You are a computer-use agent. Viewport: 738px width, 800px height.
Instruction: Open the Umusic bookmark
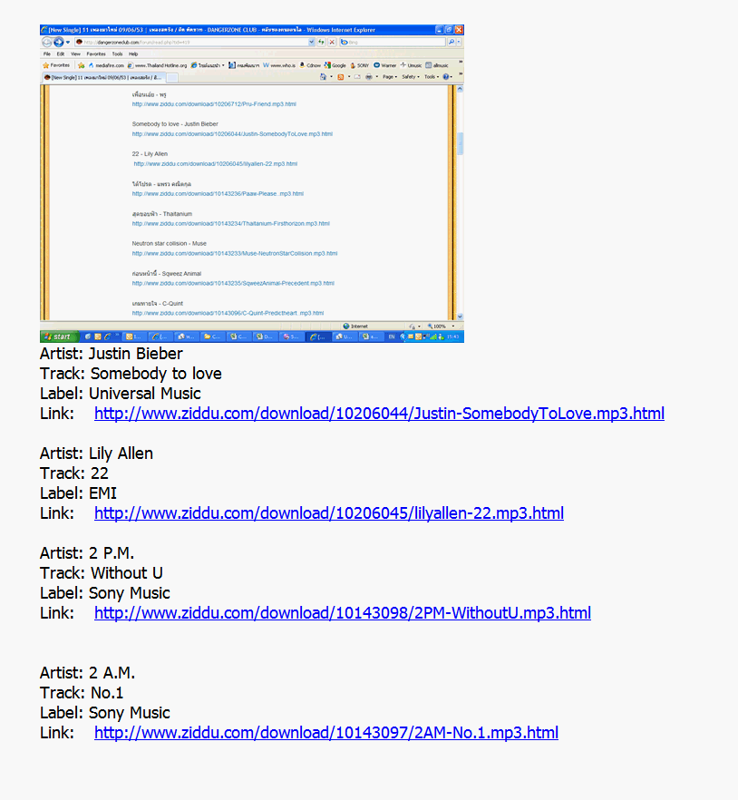tap(411, 65)
